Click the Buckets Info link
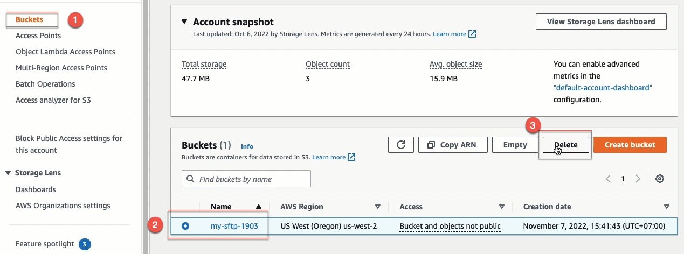This screenshot has height=254, width=684. [247, 146]
